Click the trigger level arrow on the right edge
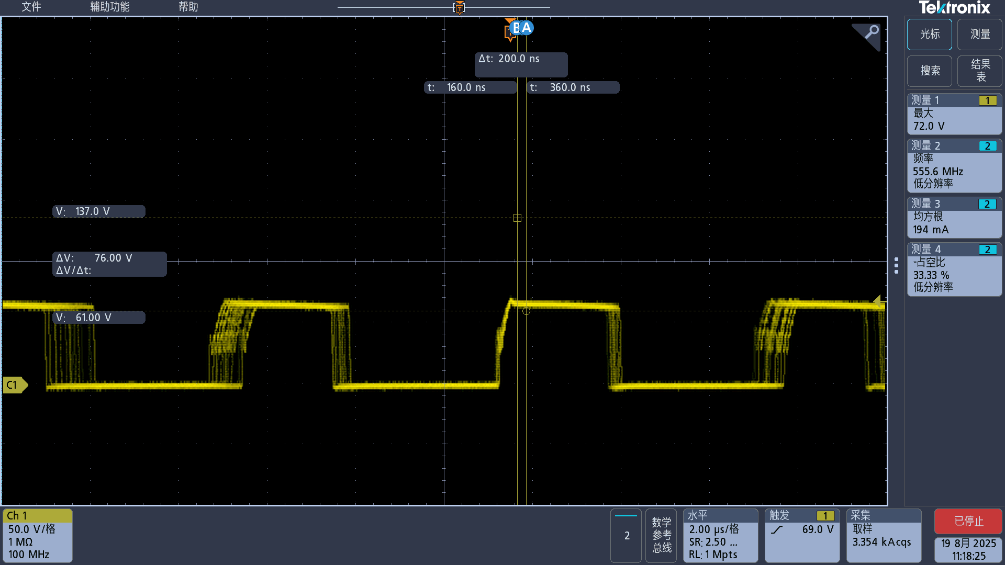This screenshot has height=565, width=1005. pyautogui.click(x=879, y=301)
